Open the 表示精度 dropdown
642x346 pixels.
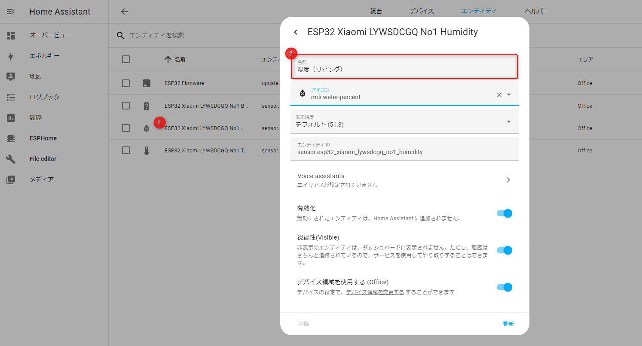[405, 121]
